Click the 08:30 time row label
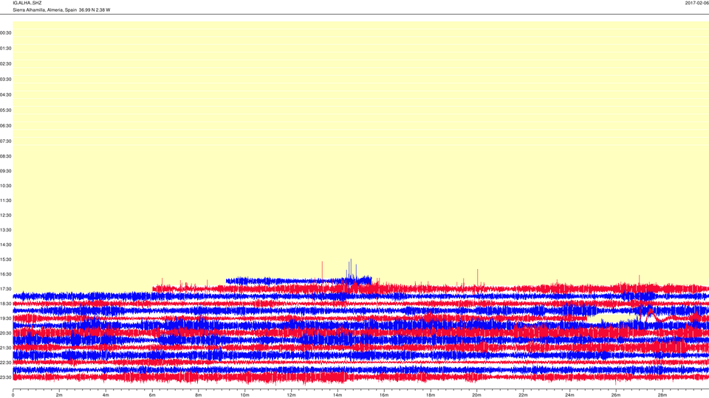Image resolution: width=709 pixels, height=398 pixels. tap(5, 156)
